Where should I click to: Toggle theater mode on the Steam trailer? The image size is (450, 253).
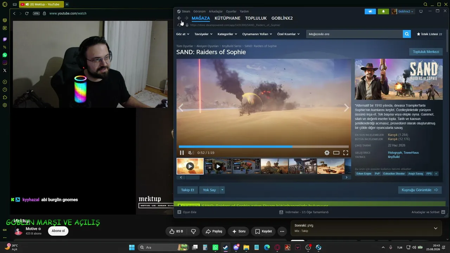coord(336,153)
